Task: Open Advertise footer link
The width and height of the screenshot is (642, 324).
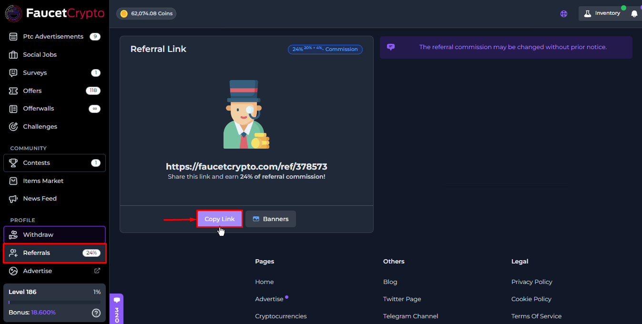Action: 269,299
